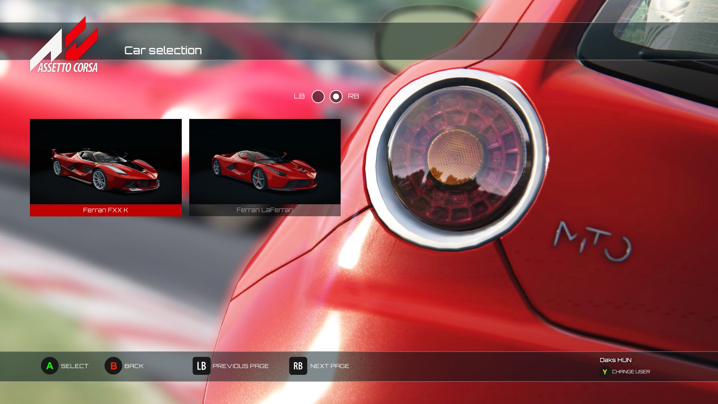Select the second (active) page indicator dot
The height and width of the screenshot is (404, 718).
click(336, 97)
